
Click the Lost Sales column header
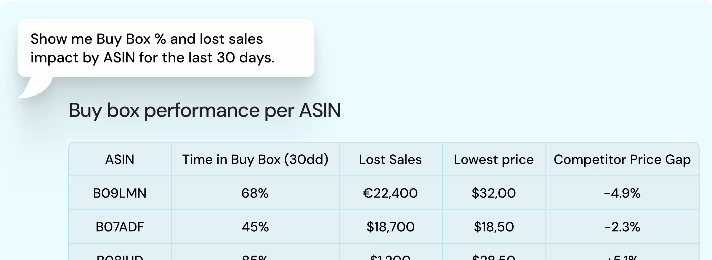[390, 160]
